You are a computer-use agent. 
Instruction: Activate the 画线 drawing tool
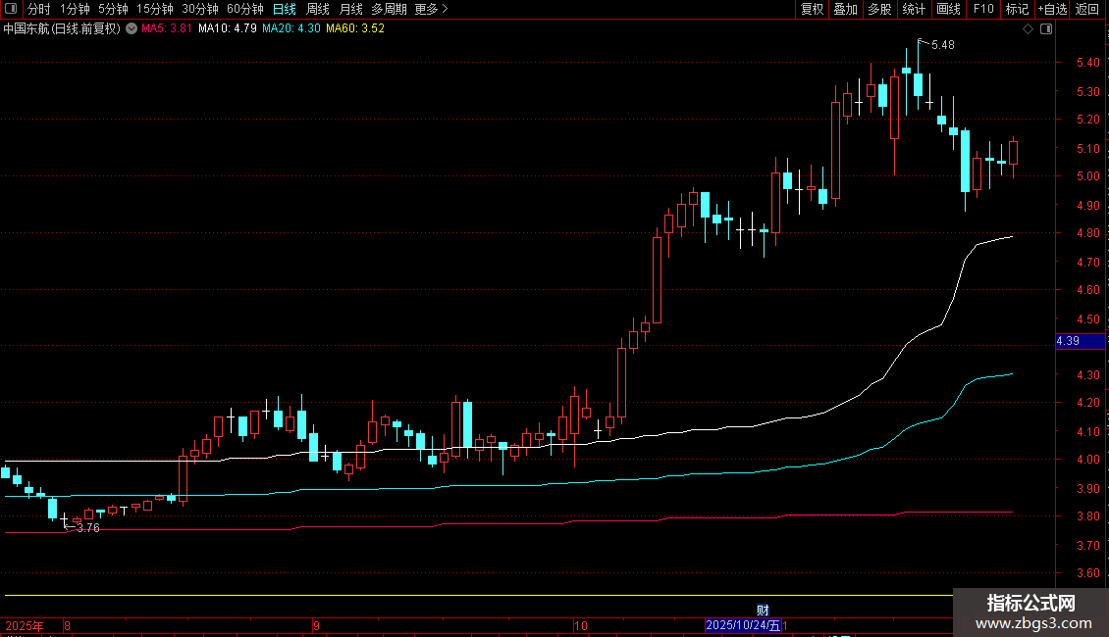point(948,9)
